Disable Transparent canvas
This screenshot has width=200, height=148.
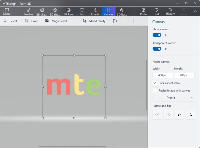click(157, 49)
